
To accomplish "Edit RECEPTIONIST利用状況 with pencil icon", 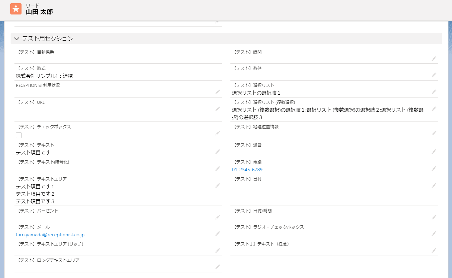I will click(218, 92).
